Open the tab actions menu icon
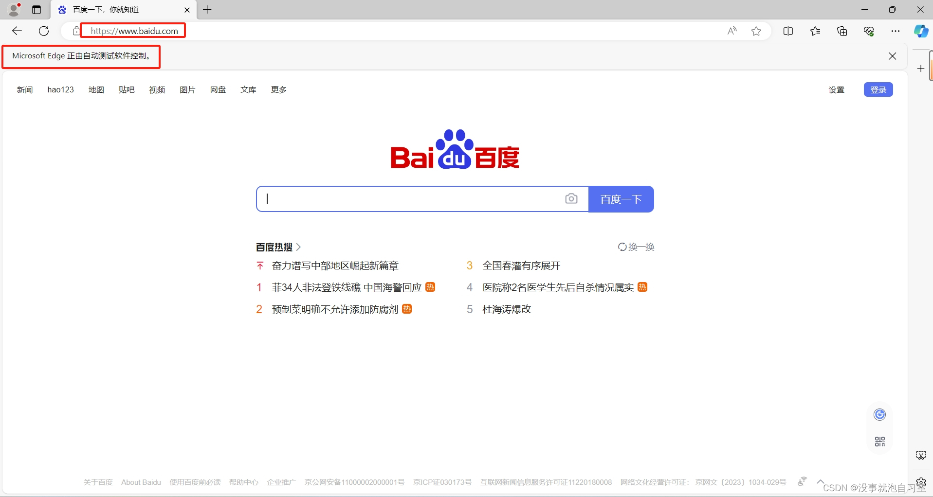 (x=37, y=10)
